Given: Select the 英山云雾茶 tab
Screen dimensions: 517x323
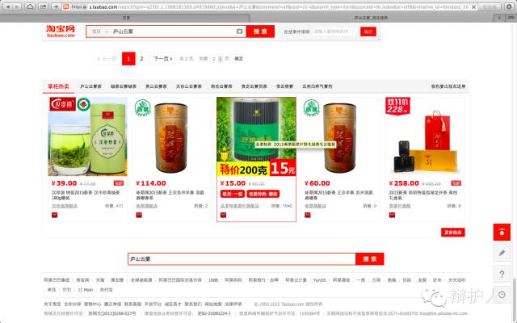Looking at the screenshot, I should coord(156,86).
